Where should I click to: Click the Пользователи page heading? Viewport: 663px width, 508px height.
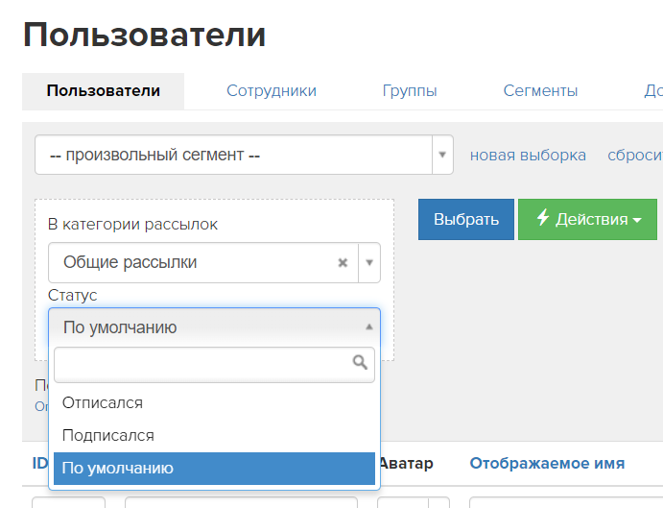coord(144,35)
